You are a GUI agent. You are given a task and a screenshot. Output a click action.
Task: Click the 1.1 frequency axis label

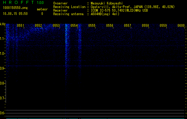tap(2, 39)
